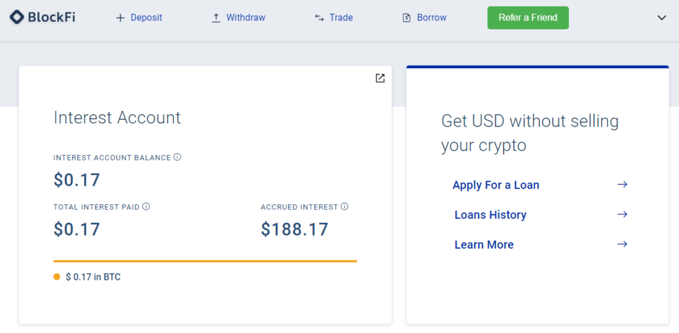Click the swap arrows icon beside Trade

[320, 18]
